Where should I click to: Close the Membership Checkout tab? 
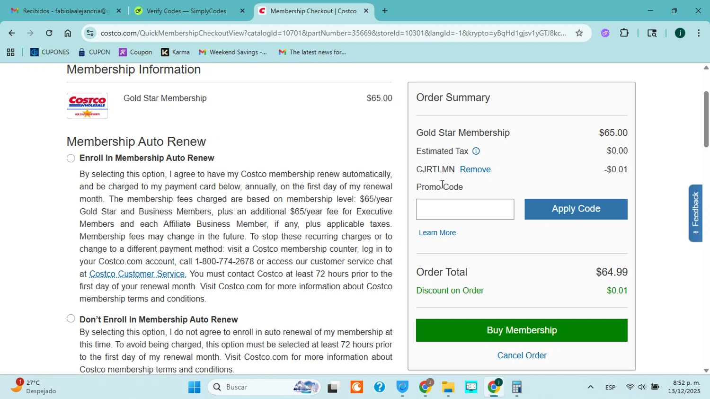(x=366, y=11)
